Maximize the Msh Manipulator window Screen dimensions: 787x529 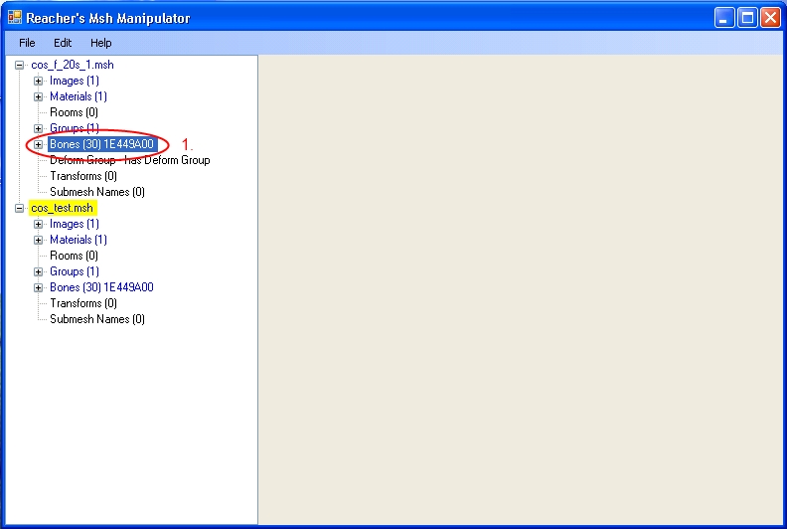pos(747,18)
